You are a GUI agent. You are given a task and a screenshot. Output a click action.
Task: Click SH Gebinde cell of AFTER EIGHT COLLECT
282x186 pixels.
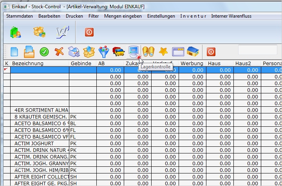tap(83, 177)
